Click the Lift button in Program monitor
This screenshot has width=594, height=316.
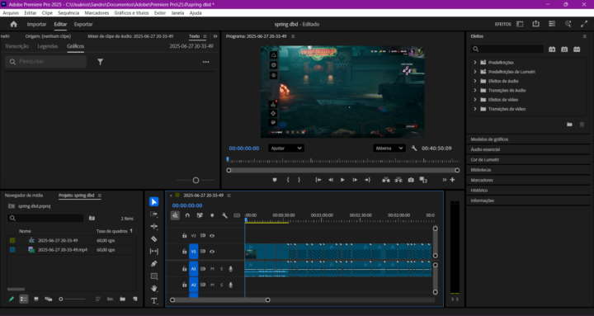[385, 180]
